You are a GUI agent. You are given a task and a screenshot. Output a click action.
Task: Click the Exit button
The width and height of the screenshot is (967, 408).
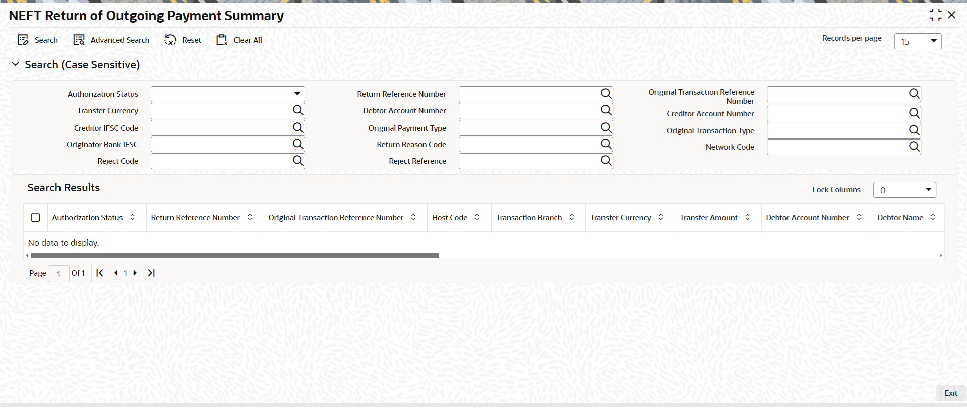(951, 393)
